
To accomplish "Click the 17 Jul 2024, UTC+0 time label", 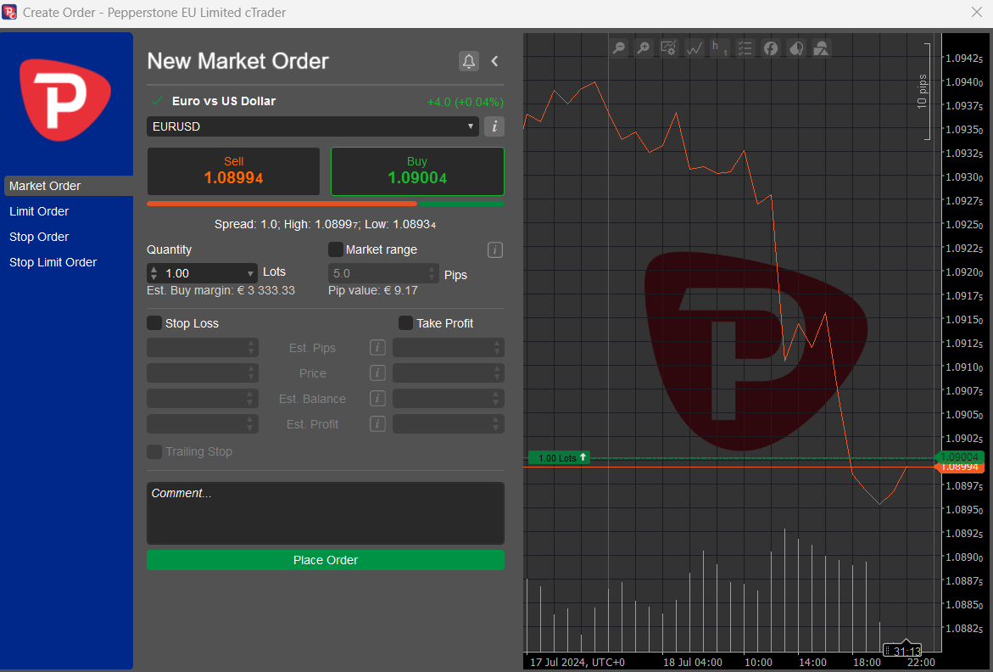I will (x=577, y=663).
